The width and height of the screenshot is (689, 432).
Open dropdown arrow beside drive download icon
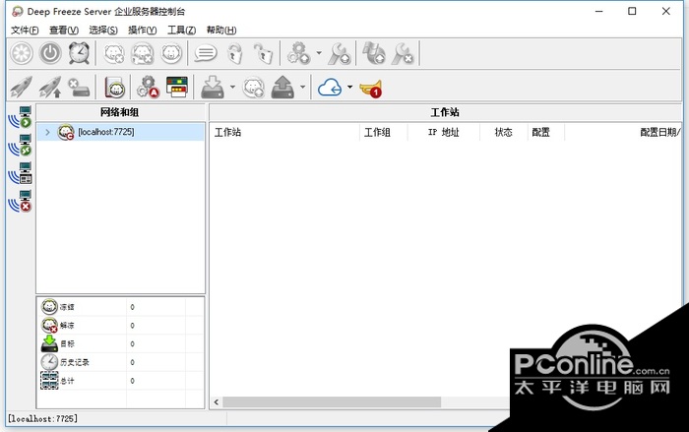(x=232, y=87)
